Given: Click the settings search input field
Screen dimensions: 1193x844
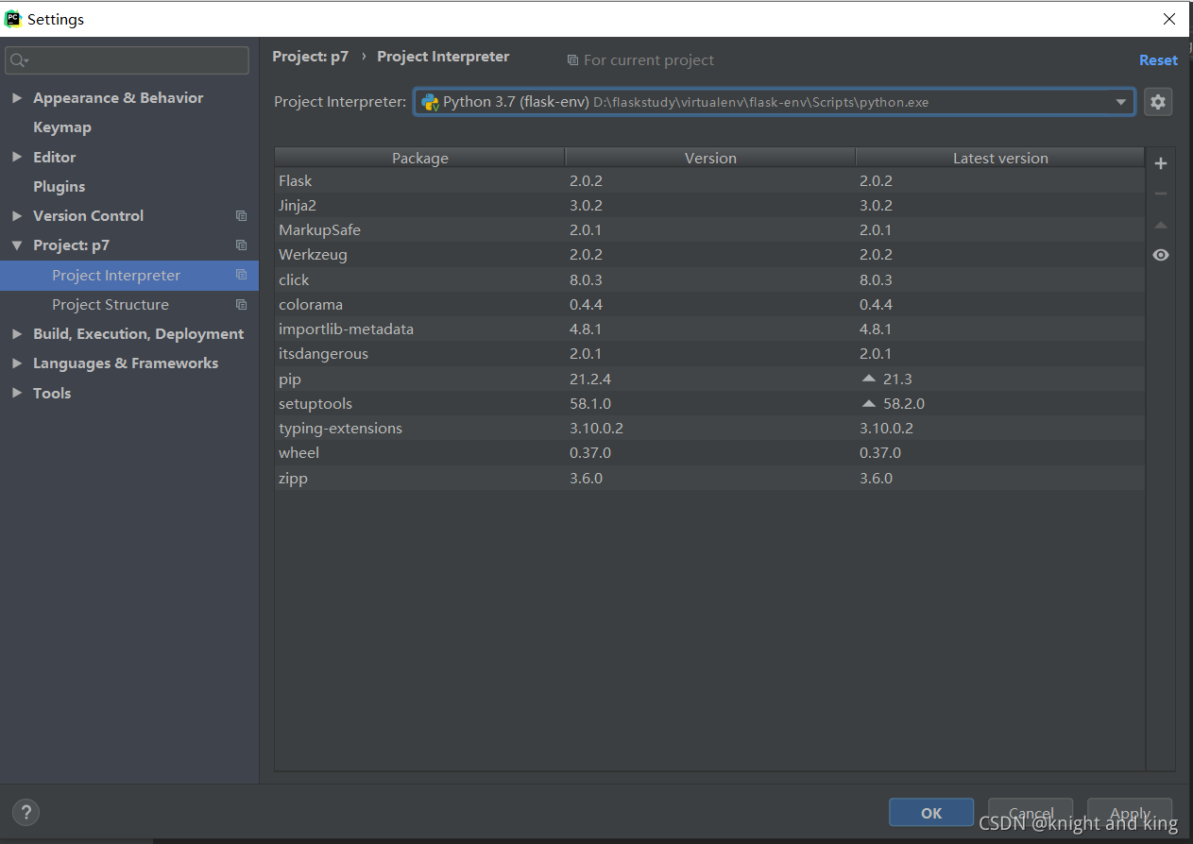Looking at the screenshot, I should pyautogui.click(x=128, y=60).
